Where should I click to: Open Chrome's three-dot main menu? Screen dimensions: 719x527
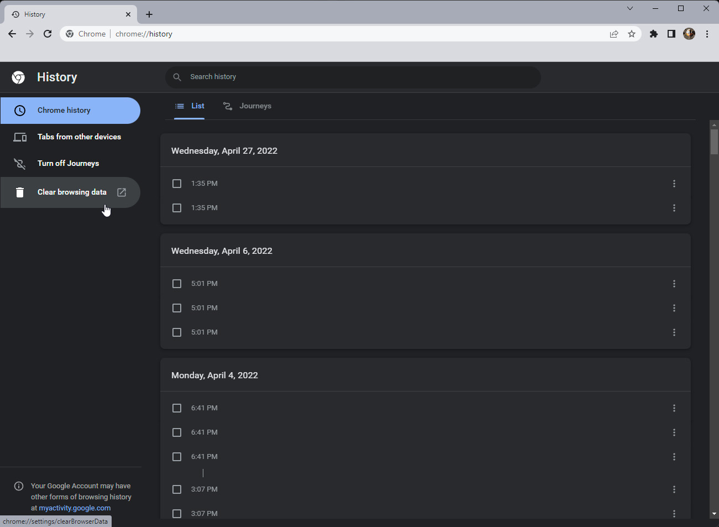point(707,34)
